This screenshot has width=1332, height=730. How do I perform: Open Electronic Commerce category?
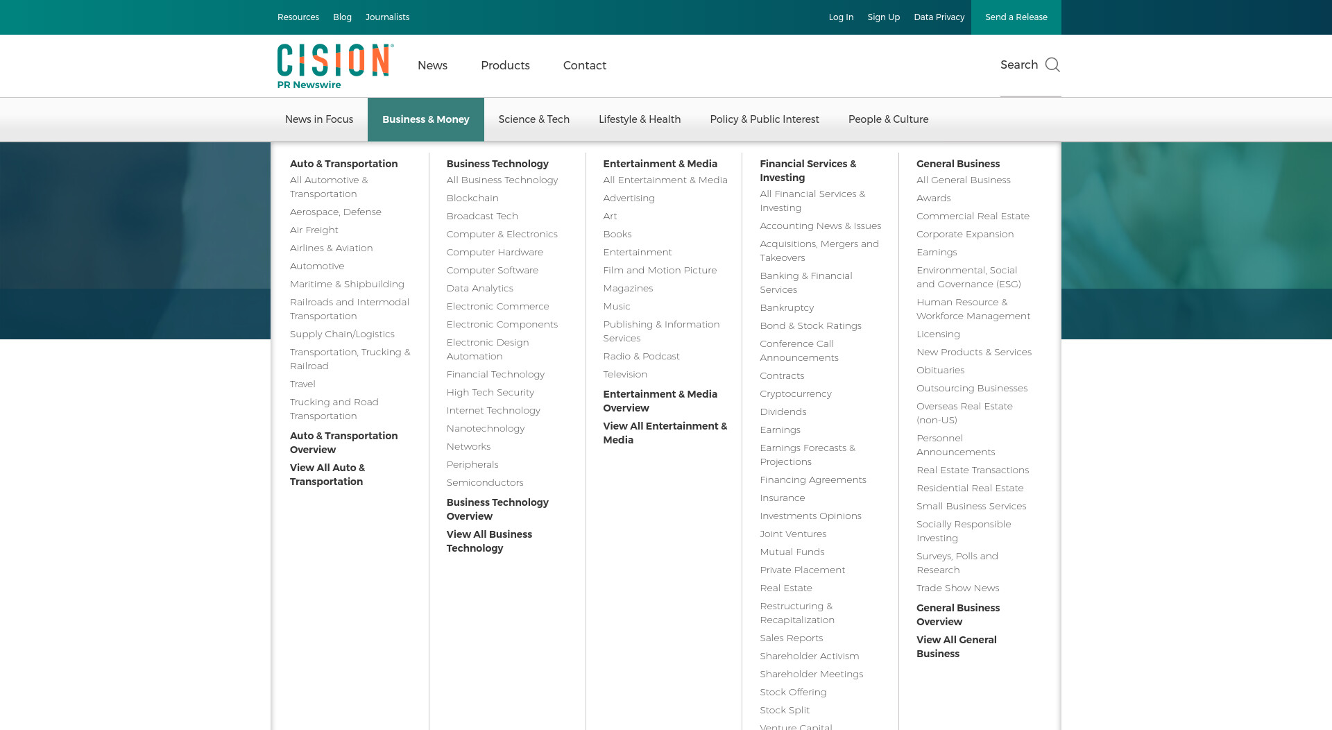497,307
